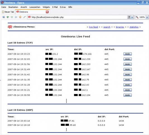Open the statistics link
Image resolution: width=149 pixels, height=135 pixels.
[134, 27]
